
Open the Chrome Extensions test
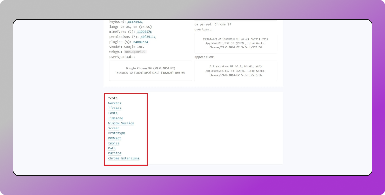coord(124,158)
